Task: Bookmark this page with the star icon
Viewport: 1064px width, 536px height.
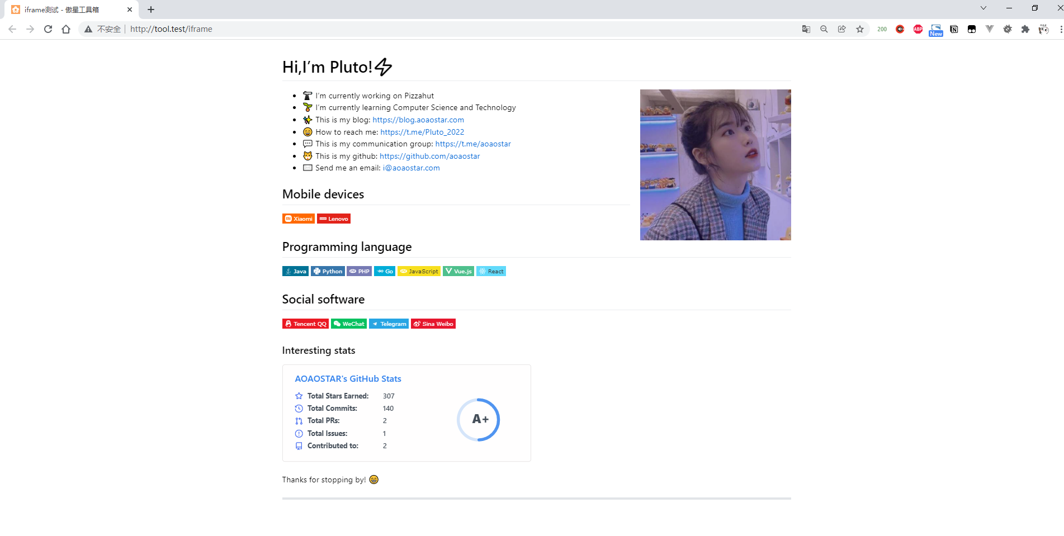Action: point(860,29)
